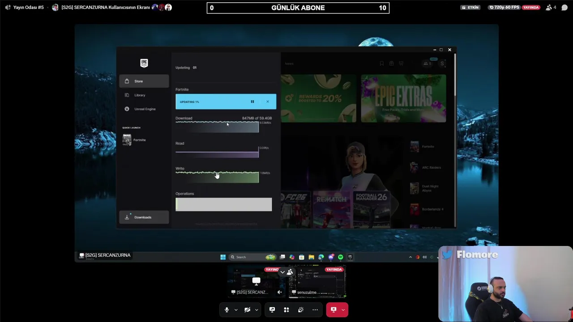The height and width of the screenshot is (322, 573).
Task: Cancel the Fortnite update with the X
Action: pyautogui.click(x=268, y=102)
